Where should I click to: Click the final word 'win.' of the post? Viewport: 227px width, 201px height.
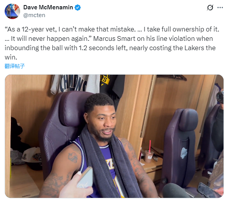coord(11,57)
